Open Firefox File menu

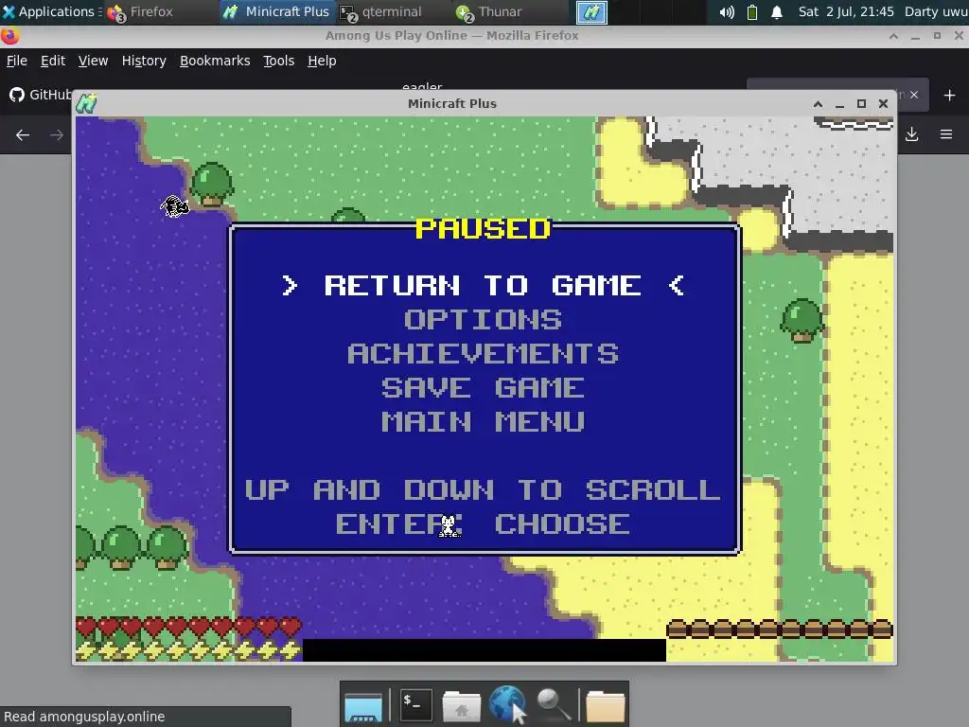click(x=17, y=61)
